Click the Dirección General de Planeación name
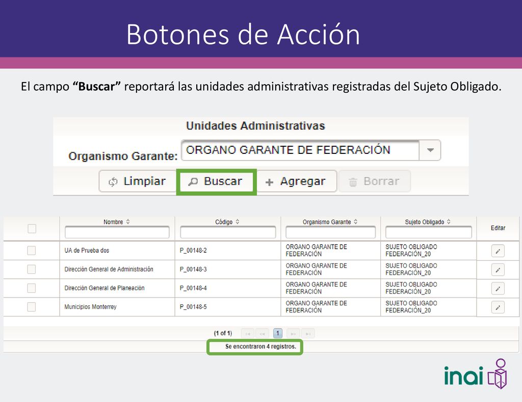Screen dimensions: 522x402 [x=105, y=288]
